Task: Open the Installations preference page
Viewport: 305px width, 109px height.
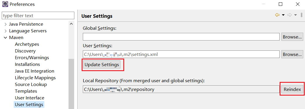Action: [x=27, y=64]
